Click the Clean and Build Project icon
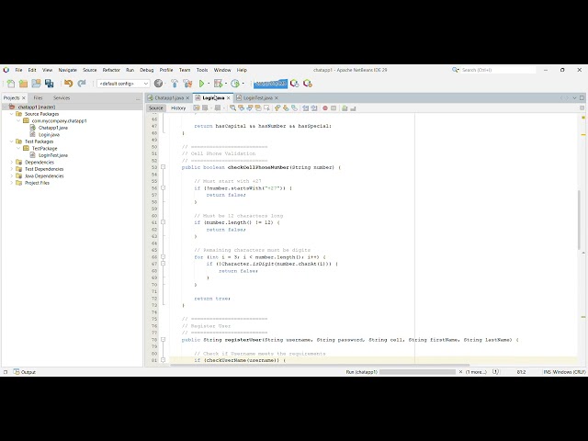The width and height of the screenshot is (588, 441). pyautogui.click(x=187, y=84)
